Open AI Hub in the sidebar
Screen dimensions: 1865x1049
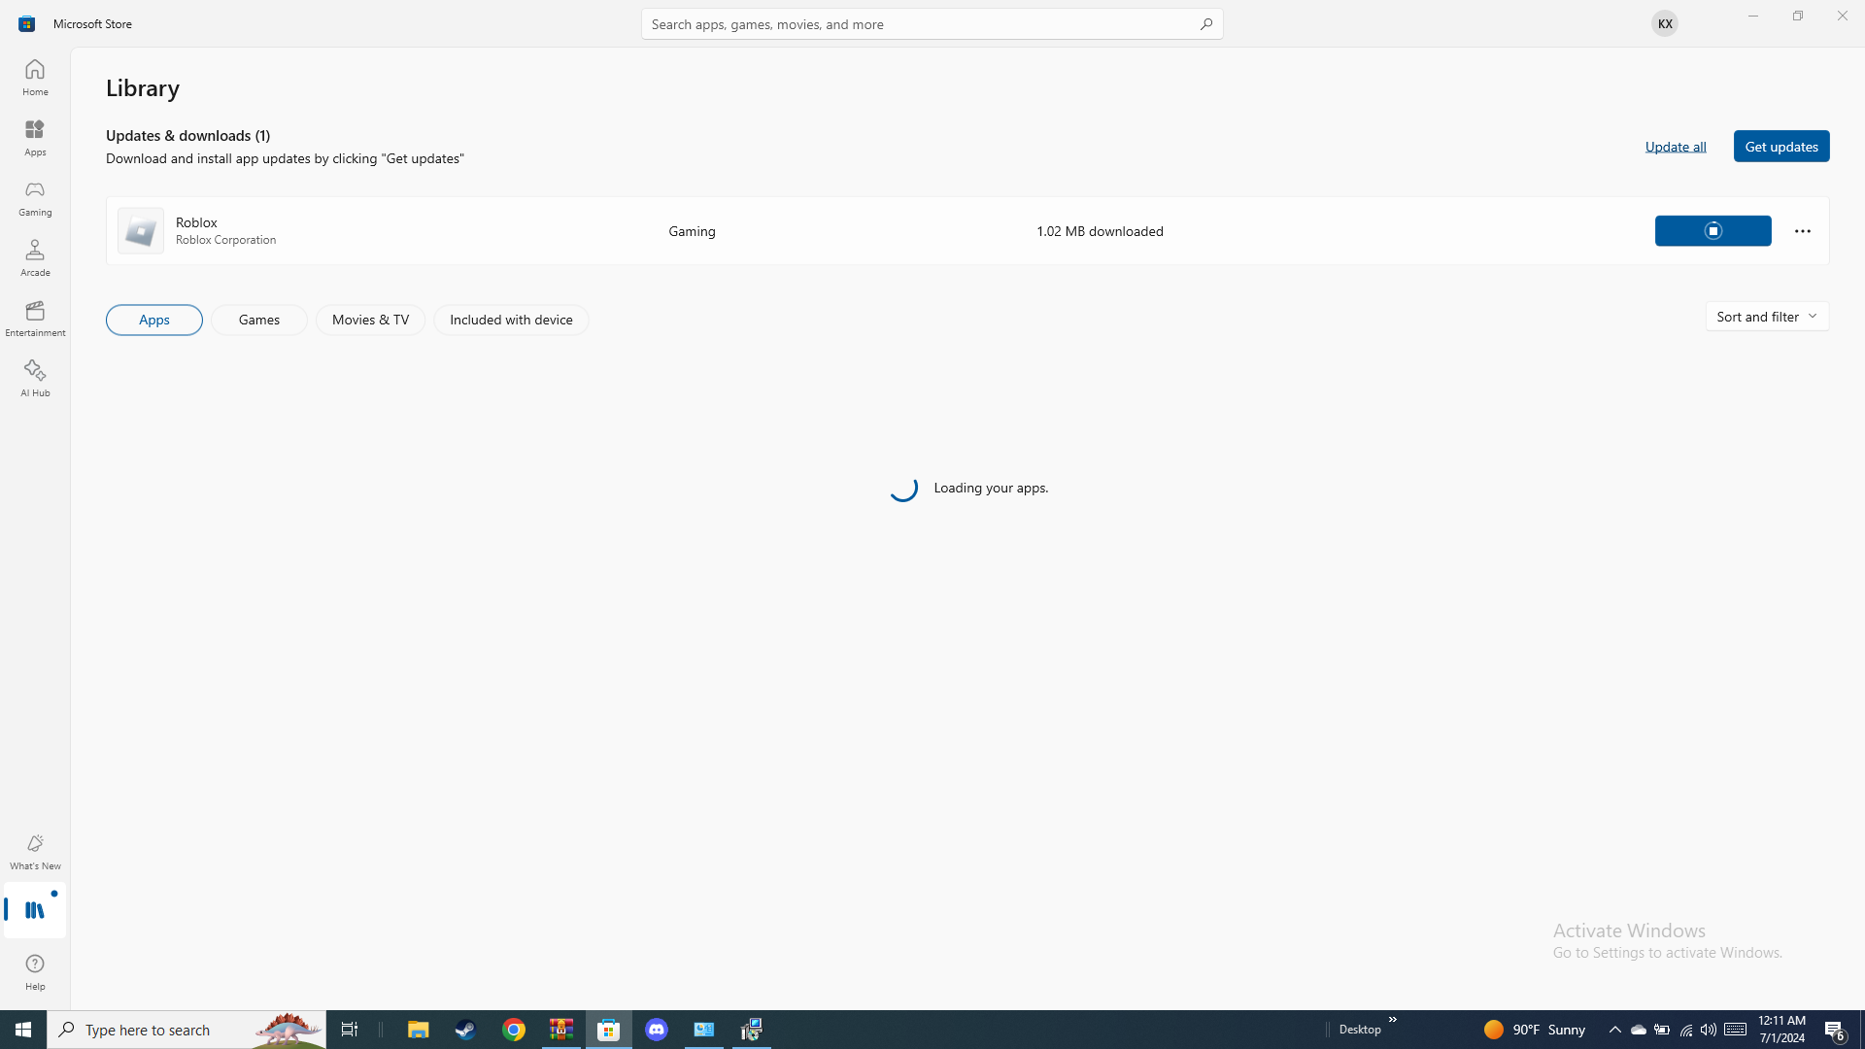[35, 378]
